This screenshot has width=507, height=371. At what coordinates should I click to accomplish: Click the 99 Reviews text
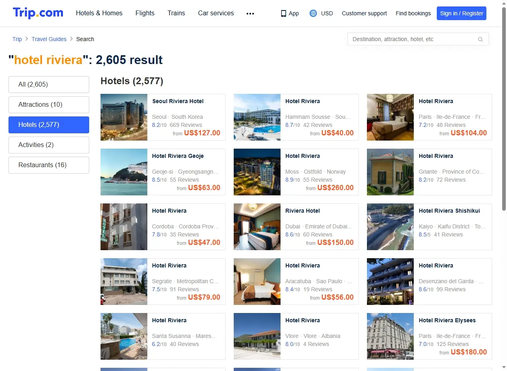(451, 289)
